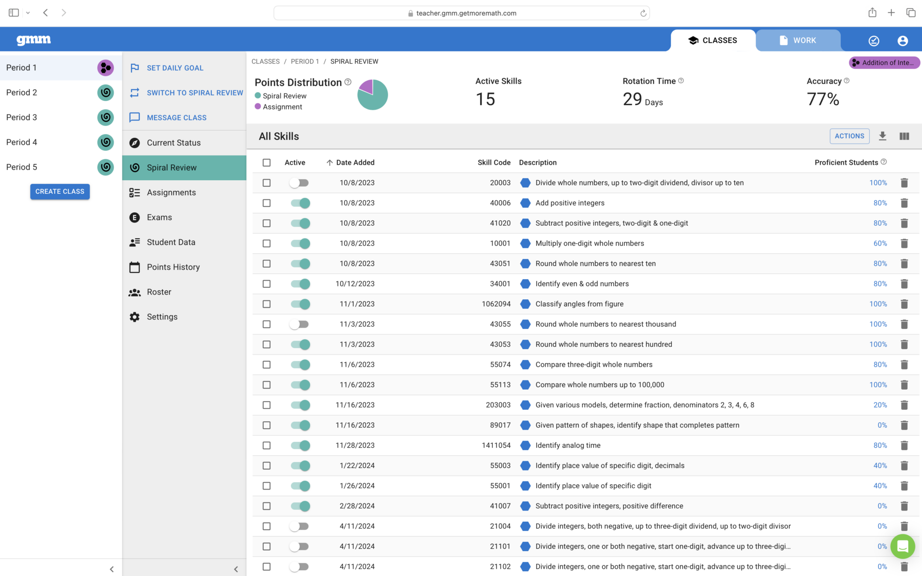Check the select-all checkbox in table header

pos(267,163)
